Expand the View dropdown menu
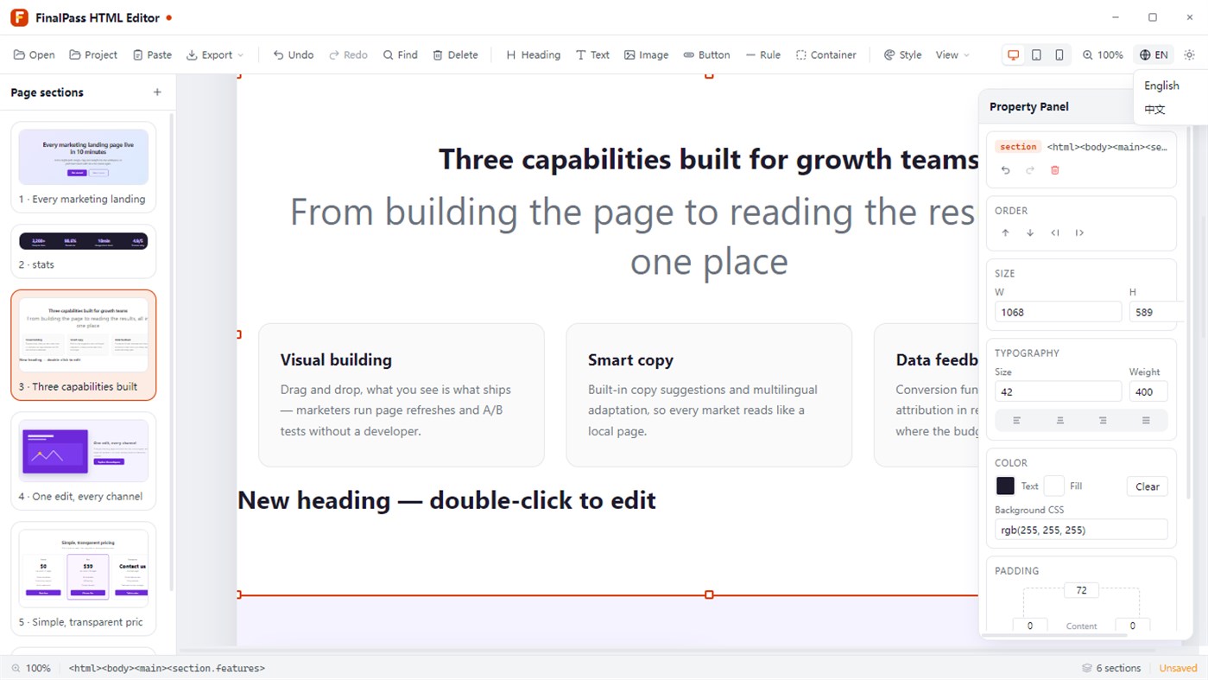1208x680 pixels. 952,54
